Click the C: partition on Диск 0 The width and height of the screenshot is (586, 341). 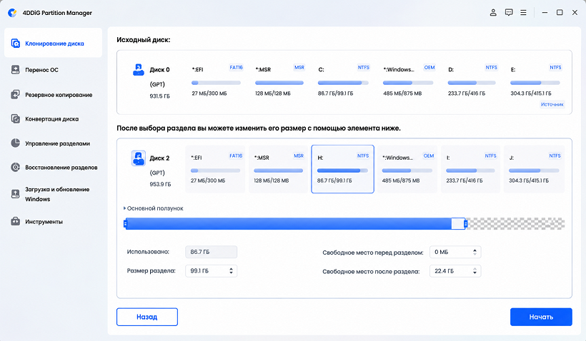point(344,81)
